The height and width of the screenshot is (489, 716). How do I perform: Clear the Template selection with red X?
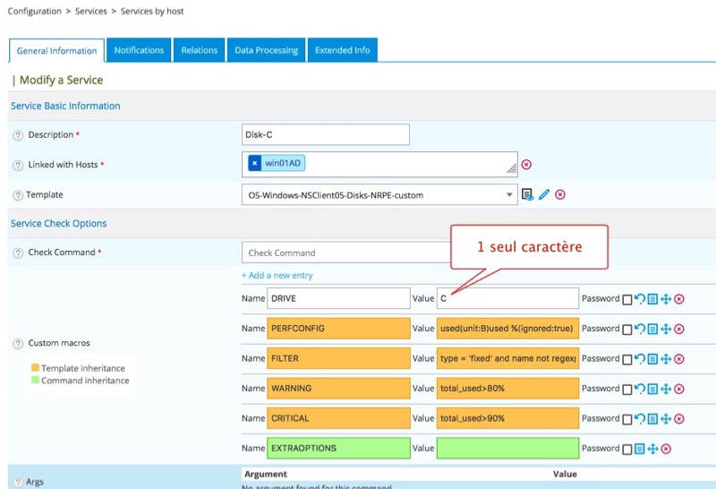tap(560, 194)
